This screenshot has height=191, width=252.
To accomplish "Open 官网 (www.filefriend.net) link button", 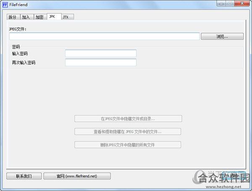I will pyautogui.click(x=77, y=176).
